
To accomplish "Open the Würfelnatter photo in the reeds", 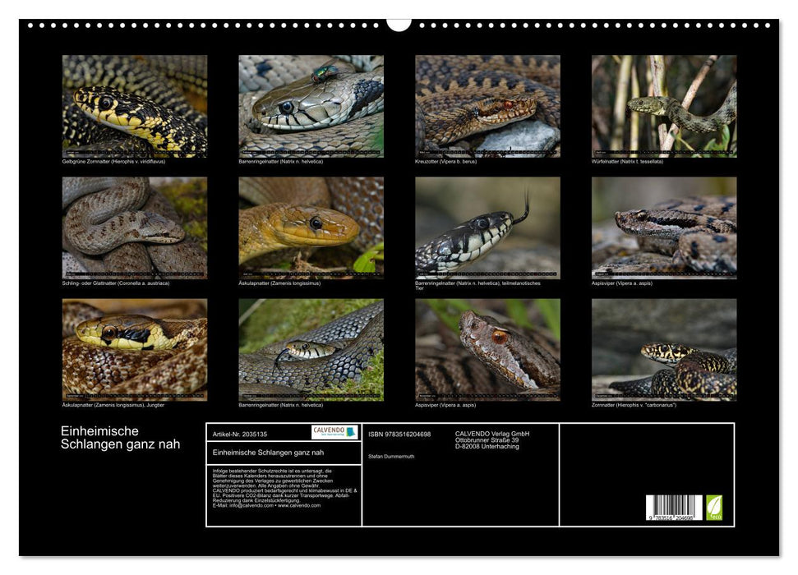I will click(x=663, y=105).
